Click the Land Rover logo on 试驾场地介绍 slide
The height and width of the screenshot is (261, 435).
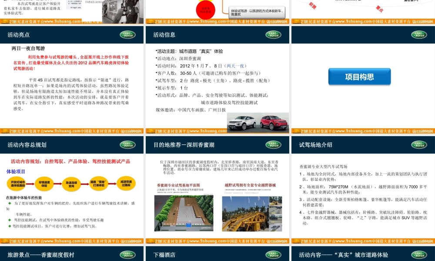(419, 144)
